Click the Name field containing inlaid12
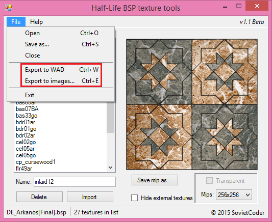The width and height of the screenshot is (272, 222). point(75,182)
